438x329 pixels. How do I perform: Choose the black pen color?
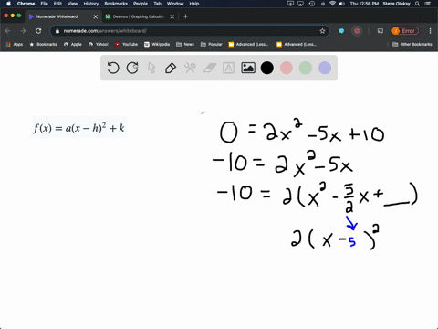[267, 68]
